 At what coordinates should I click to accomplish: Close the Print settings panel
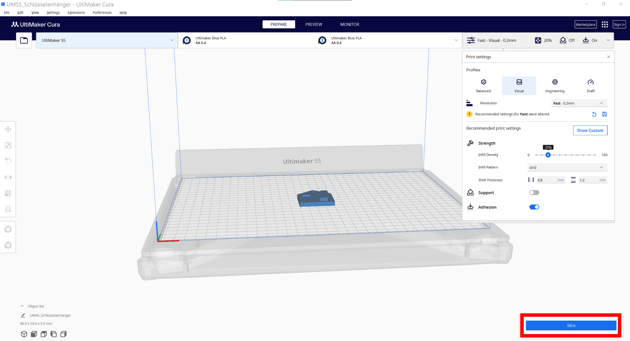[608, 57]
